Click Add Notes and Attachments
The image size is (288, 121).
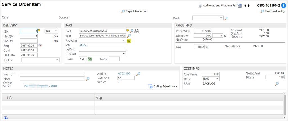(x=217, y=6)
